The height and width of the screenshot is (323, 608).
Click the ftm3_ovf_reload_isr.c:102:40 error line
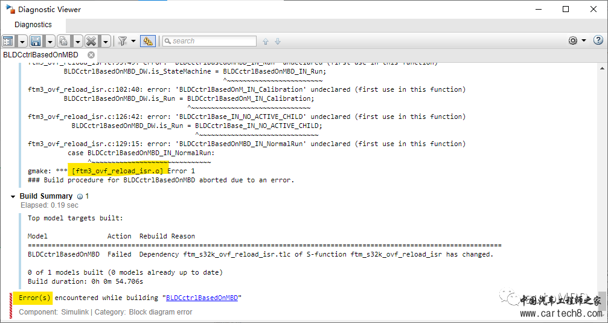[x=246, y=89]
